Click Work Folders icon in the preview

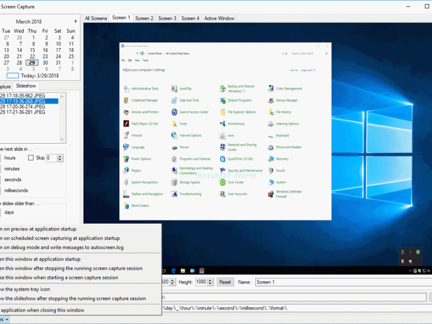[126, 206]
